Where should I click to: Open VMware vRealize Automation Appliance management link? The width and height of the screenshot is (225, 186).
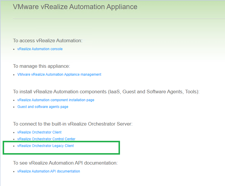coord(59,75)
